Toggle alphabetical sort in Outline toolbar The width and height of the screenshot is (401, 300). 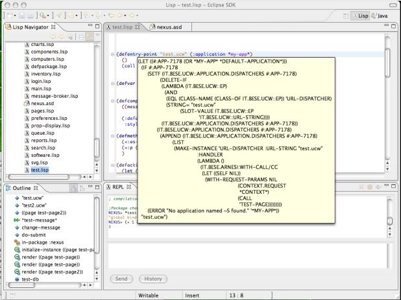pos(74,188)
